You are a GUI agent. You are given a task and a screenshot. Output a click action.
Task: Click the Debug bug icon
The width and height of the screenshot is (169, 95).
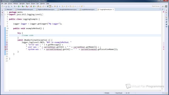15,6
